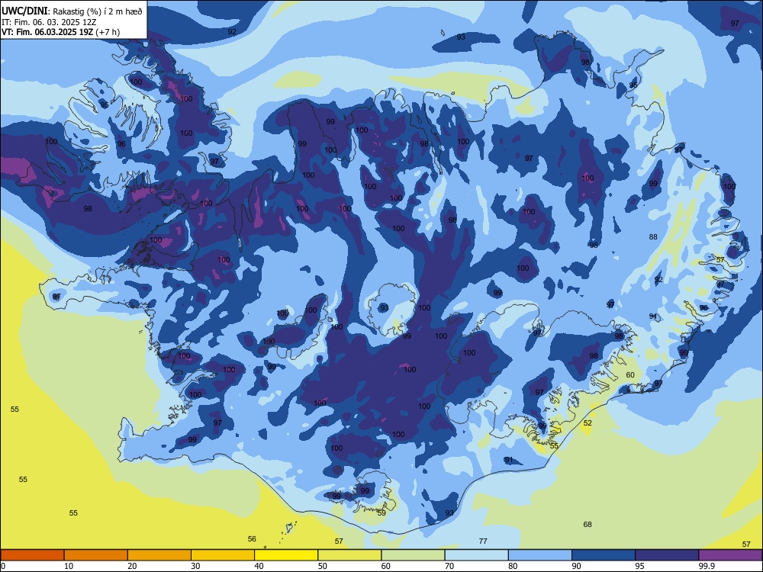This screenshot has width=763, height=572.
Task: Click the "68" humidity value over the sea
Action: pyautogui.click(x=588, y=525)
